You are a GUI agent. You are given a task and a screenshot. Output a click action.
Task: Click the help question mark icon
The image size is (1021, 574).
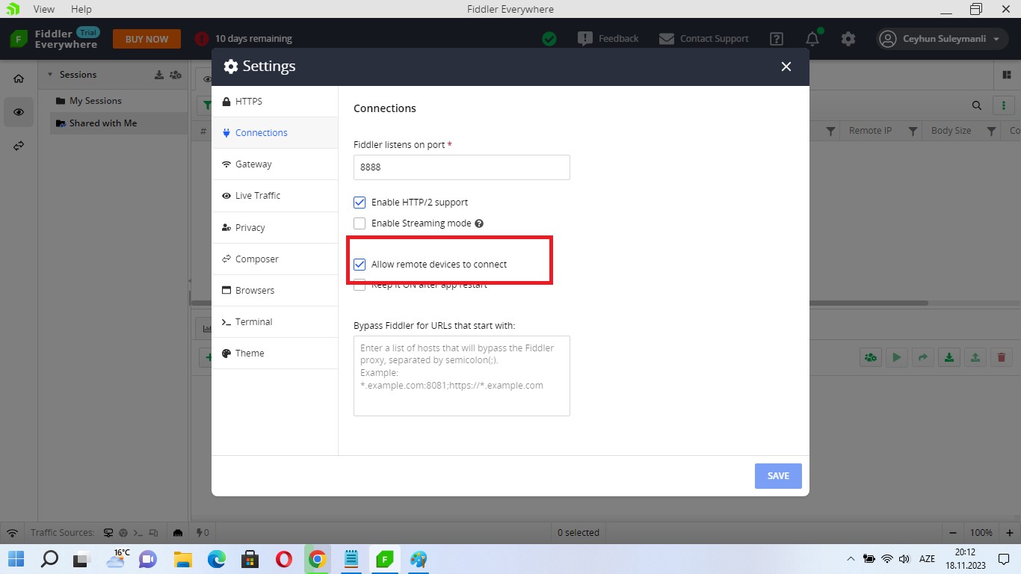[x=777, y=39]
